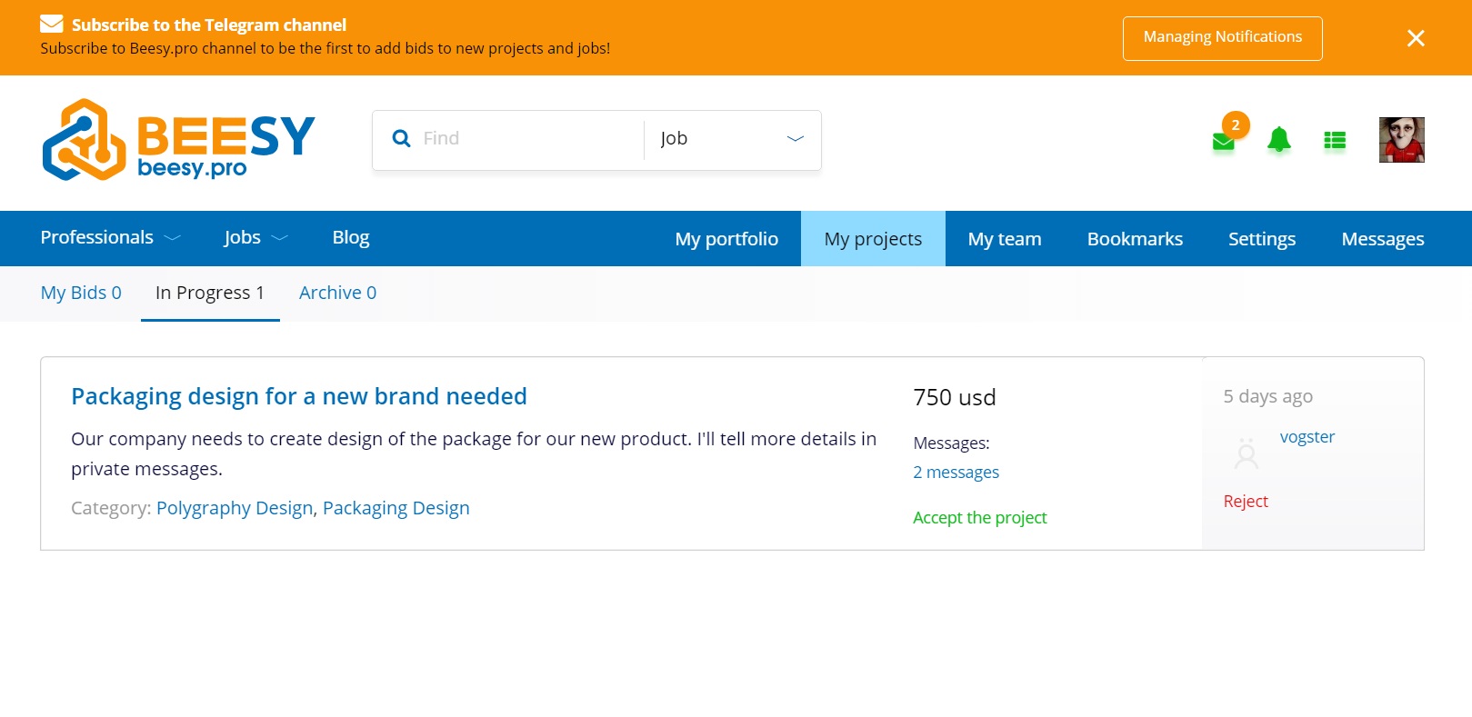Image resolution: width=1472 pixels, height=717 pixels.
Task: Open My portfolio in navigation
Action: pos(726,239)
